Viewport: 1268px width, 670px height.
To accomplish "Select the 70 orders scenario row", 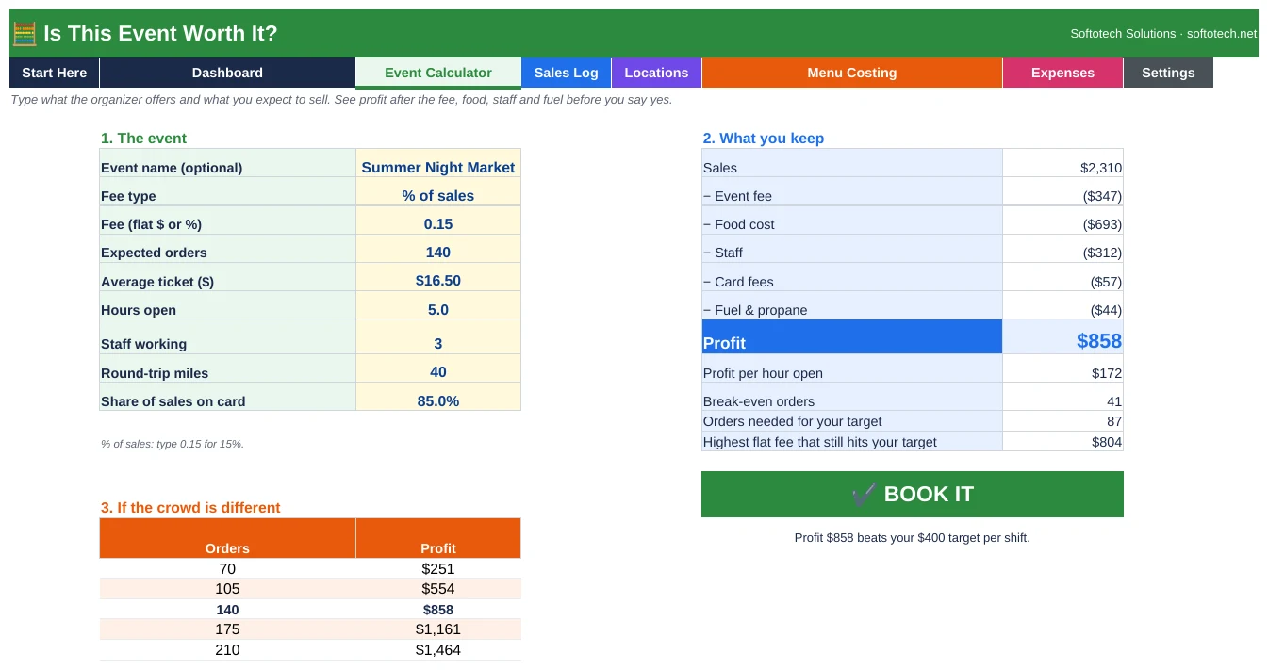I will pos(310,568).
